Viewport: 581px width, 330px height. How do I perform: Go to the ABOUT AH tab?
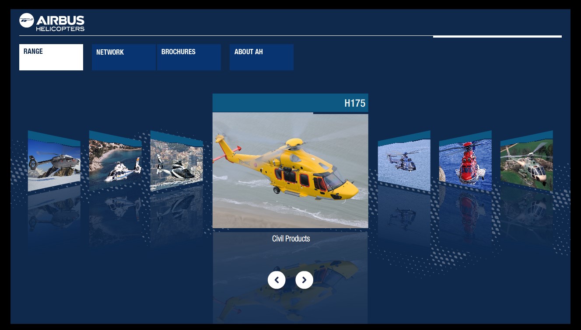tap(262, 57)
